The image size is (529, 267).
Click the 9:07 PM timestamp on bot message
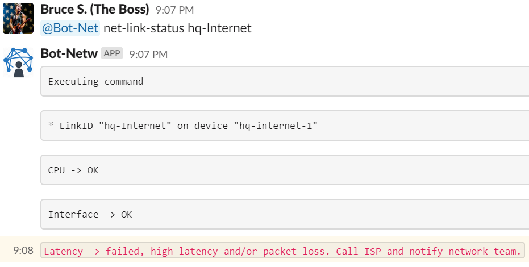point(148,55)
